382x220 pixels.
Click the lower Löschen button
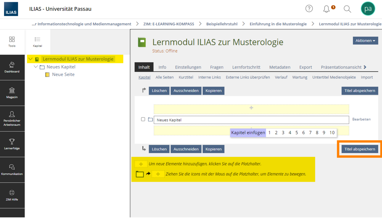[x=159, y=149]
